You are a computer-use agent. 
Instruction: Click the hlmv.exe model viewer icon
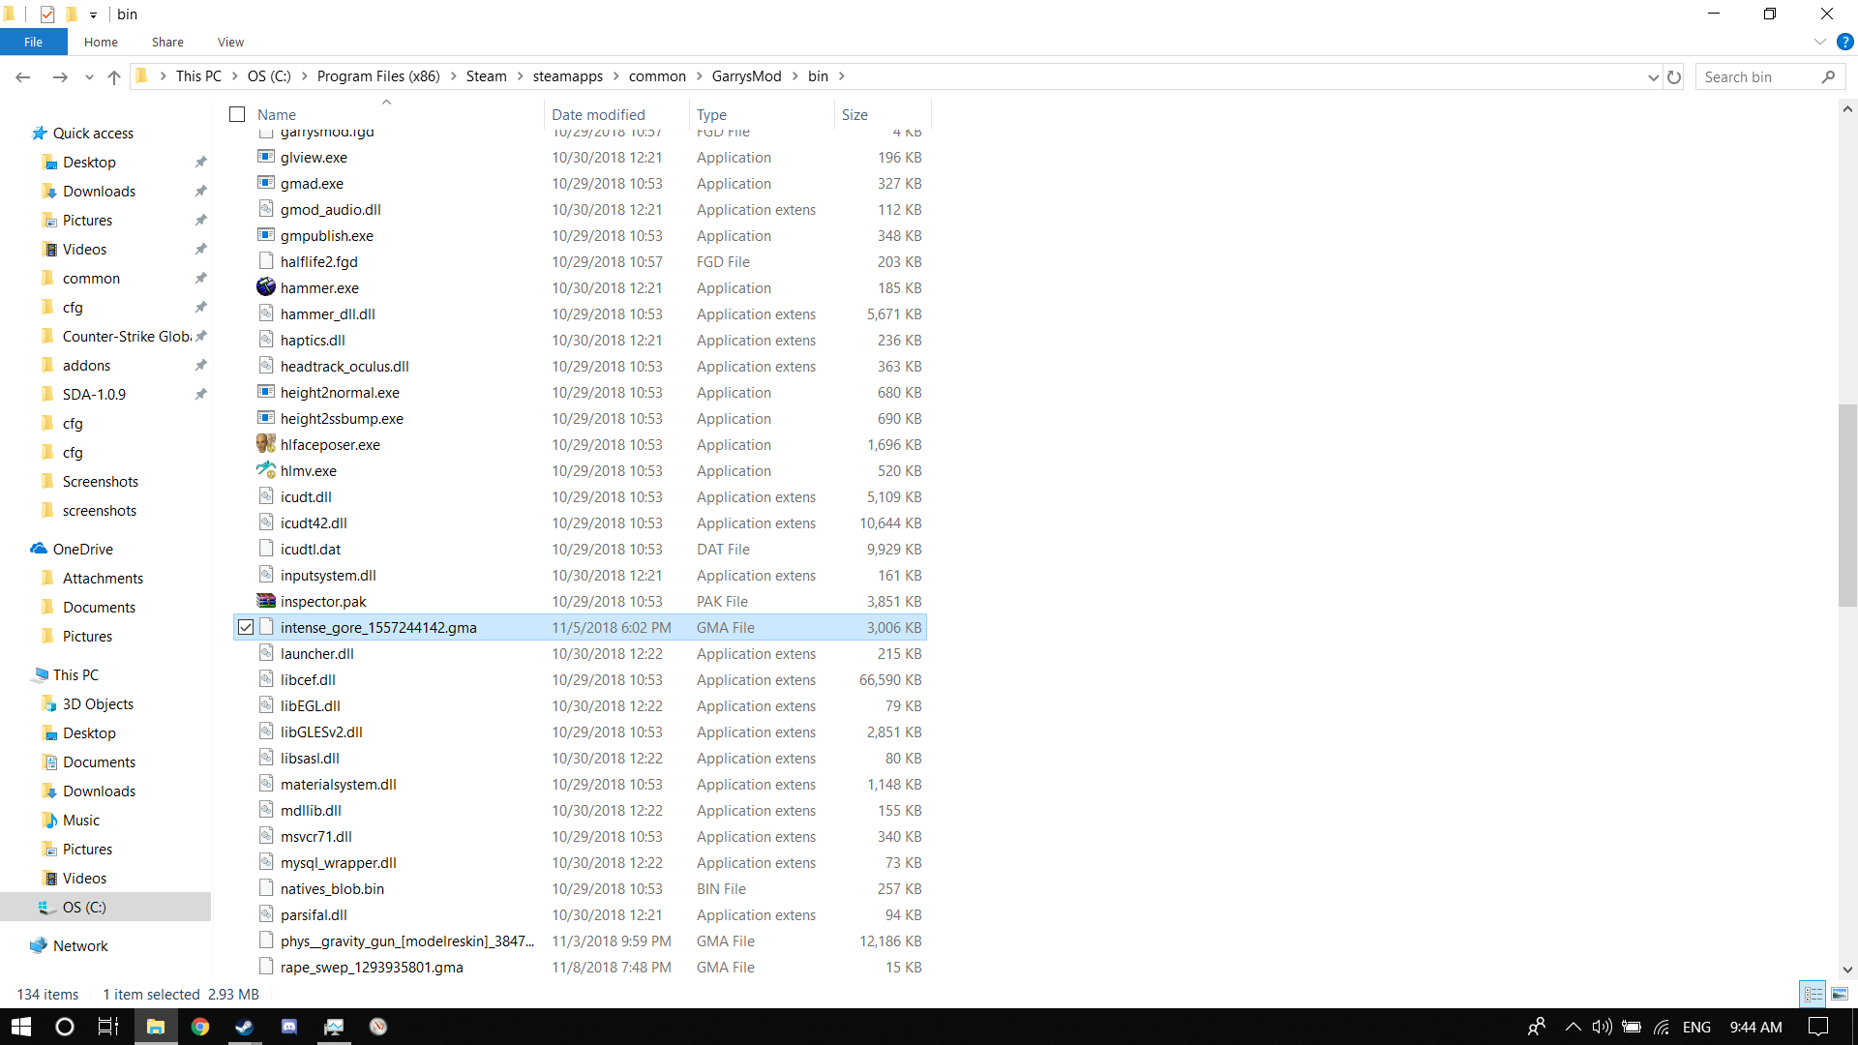[266, 470]
